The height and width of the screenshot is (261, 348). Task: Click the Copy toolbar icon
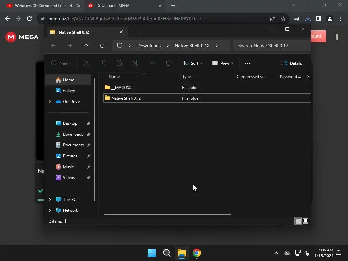[x=103, y=63]
